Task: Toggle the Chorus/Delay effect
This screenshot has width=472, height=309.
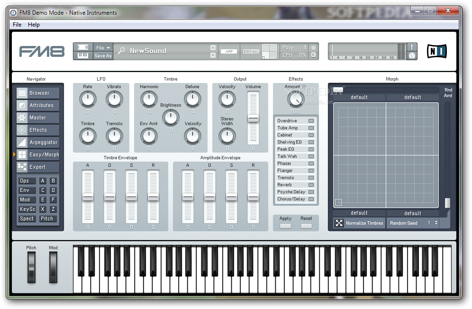Action: point(311,199)
